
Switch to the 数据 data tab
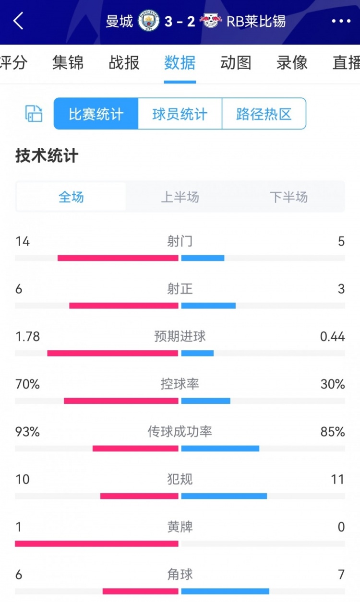180,63
